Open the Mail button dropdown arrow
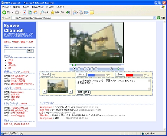The width and height of the screenshot is (167, 136). pyautogui.click(x=78, y=12)
